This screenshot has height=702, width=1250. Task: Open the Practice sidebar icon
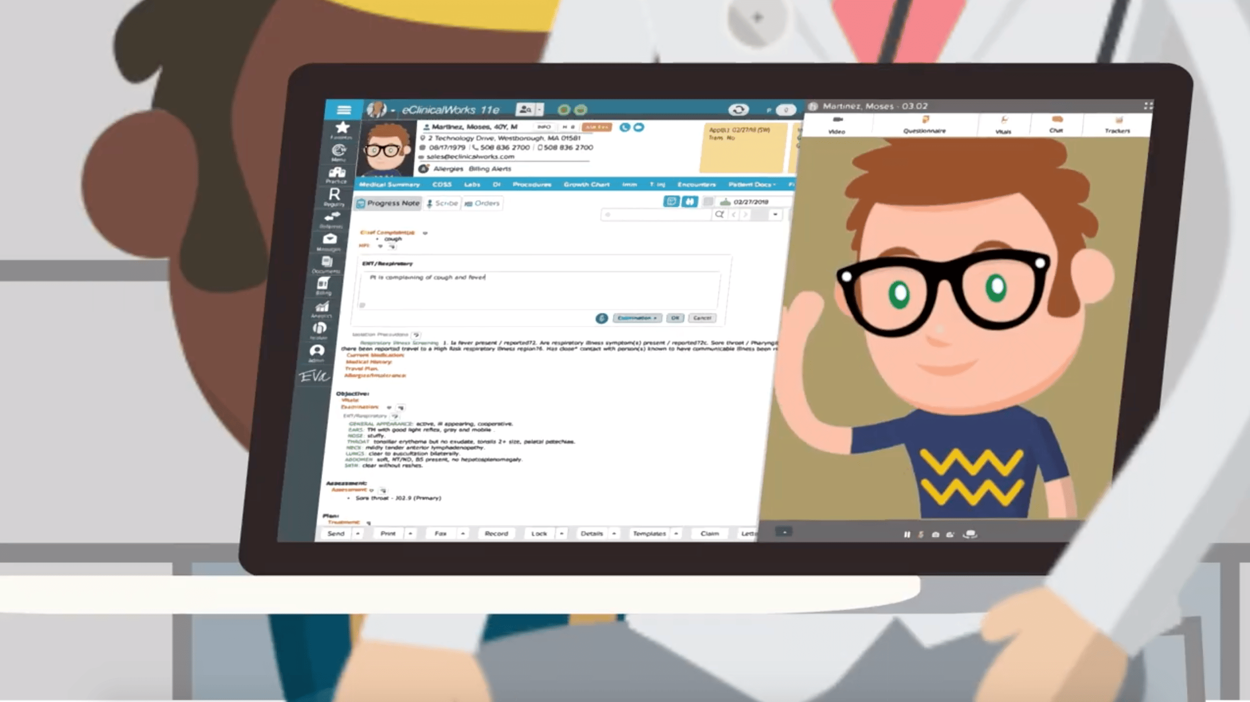pyautogui.click(x=337, y=173)
